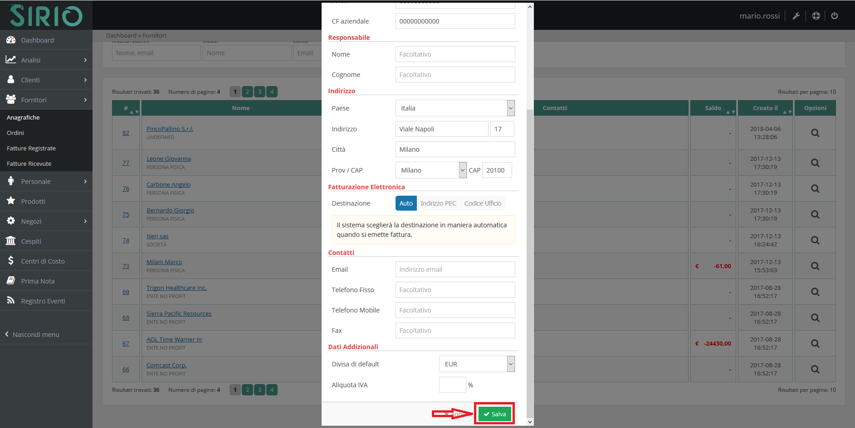Click magnifier icon for PincoPallino S.r.l. row
Viewport: 855px width, 428px height.
coord(815,133)
